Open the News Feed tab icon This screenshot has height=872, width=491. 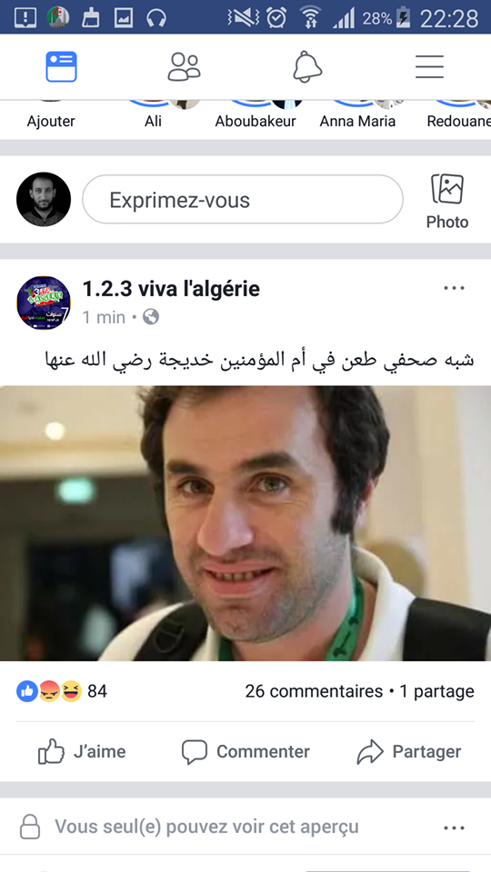[61, 66]
